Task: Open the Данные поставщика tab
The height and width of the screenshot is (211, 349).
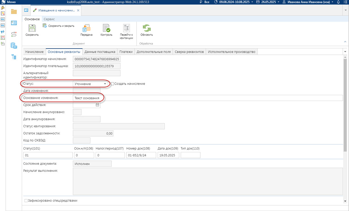Action: (x=100, y=52)
